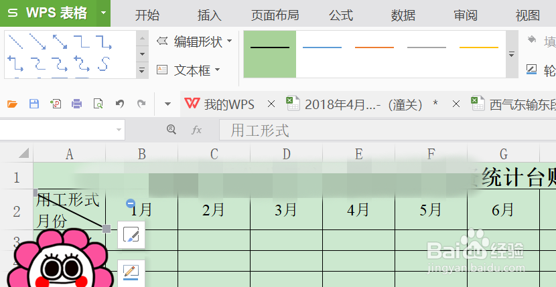
Task: Select the elbow double-arrow connector shape
Action: (15, 64)
